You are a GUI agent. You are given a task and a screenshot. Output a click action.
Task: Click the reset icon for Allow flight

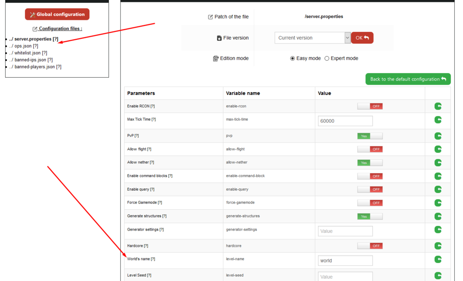click(438, 149)
